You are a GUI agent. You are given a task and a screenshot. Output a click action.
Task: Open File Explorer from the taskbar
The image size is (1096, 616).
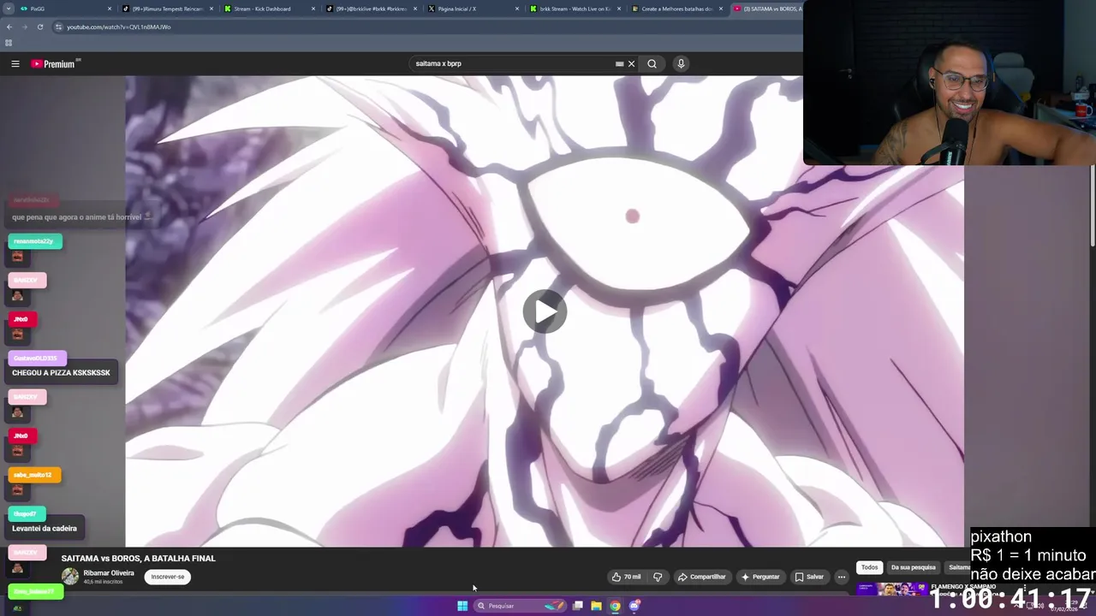pos(596,606)
